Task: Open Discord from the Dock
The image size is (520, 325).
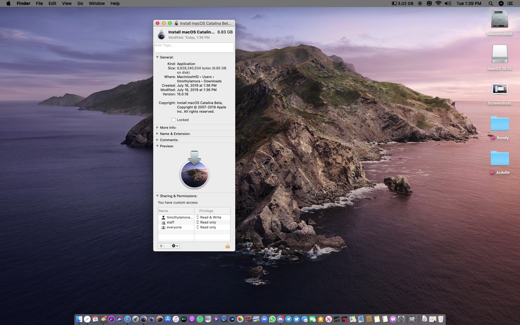Action: 280,319
